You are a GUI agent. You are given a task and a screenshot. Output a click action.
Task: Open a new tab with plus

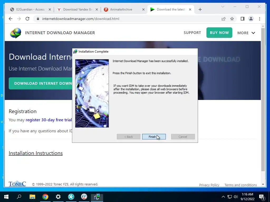click(x=200, y=9)
